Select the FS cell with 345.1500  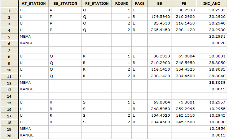point(184,122)
